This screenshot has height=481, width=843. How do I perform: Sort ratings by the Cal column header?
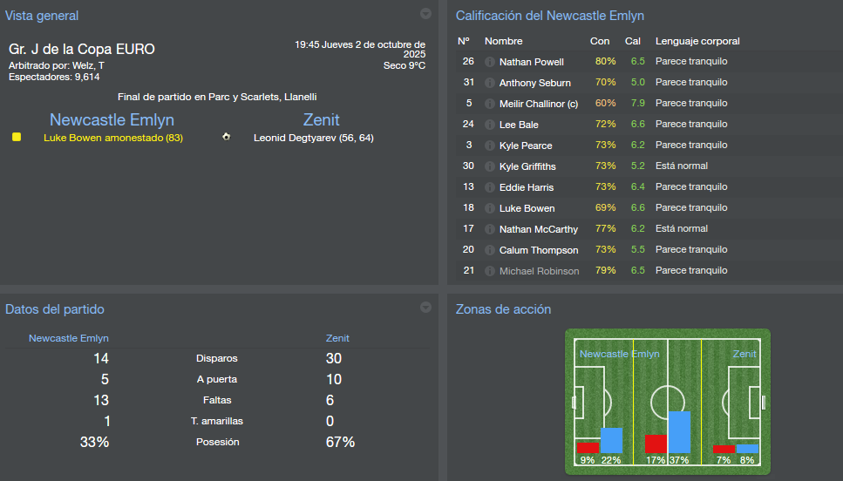pos(632,41)
